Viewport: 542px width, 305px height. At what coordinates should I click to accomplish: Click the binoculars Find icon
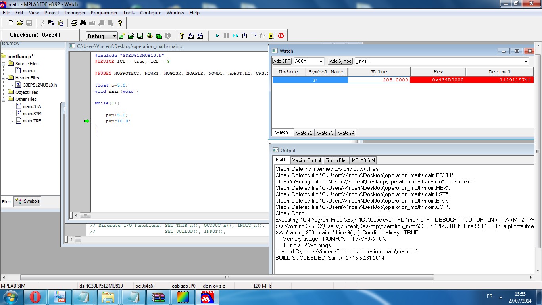pyautogui.click(x=83, y=23)
